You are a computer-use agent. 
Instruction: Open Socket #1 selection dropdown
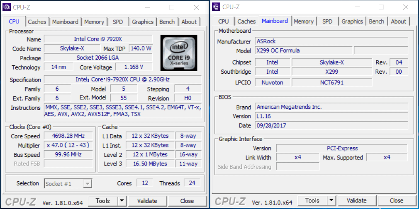point(68,183)
